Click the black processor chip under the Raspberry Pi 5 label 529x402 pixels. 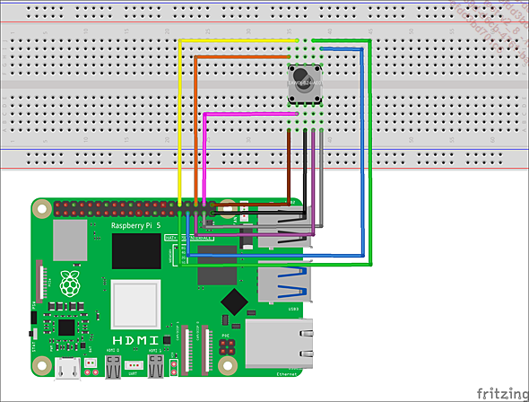pos(136,251)
